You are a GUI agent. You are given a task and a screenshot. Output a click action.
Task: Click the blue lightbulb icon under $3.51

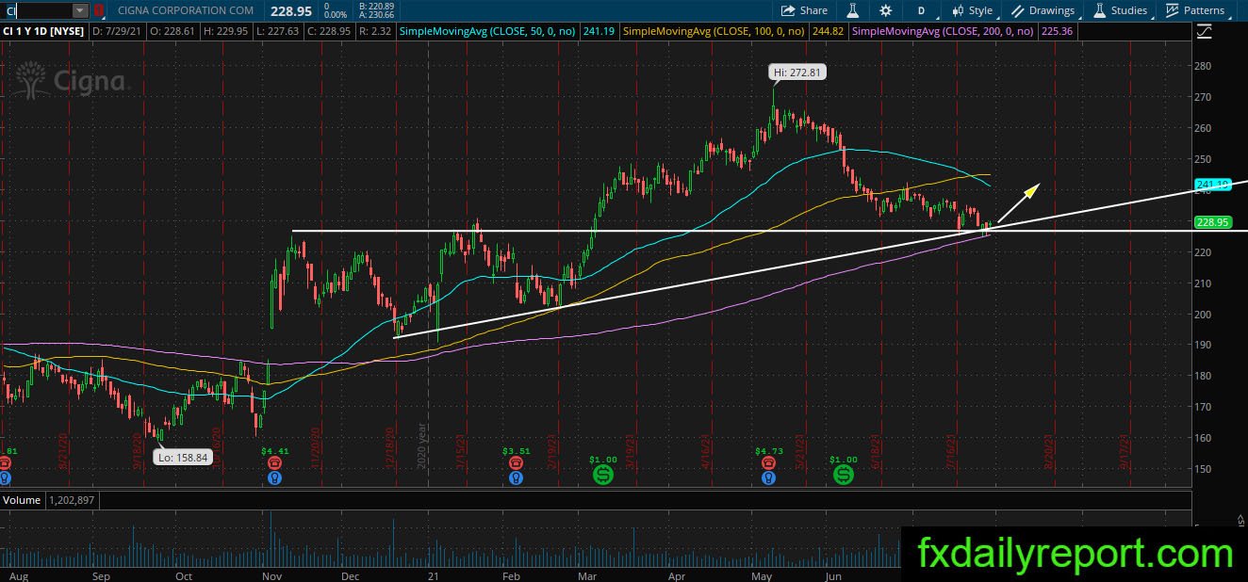coord(517,478)
